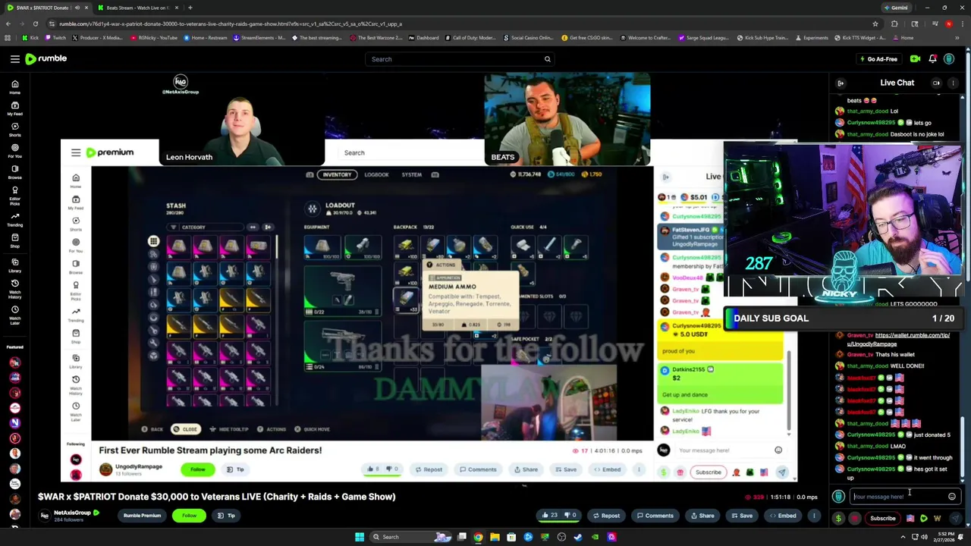Open the Home - Restream bookmark
This screenshot has height=546, width=971.
point(205,38)
